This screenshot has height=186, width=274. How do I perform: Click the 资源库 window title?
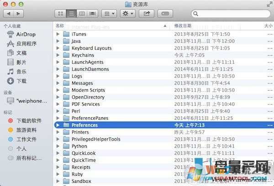141,4
